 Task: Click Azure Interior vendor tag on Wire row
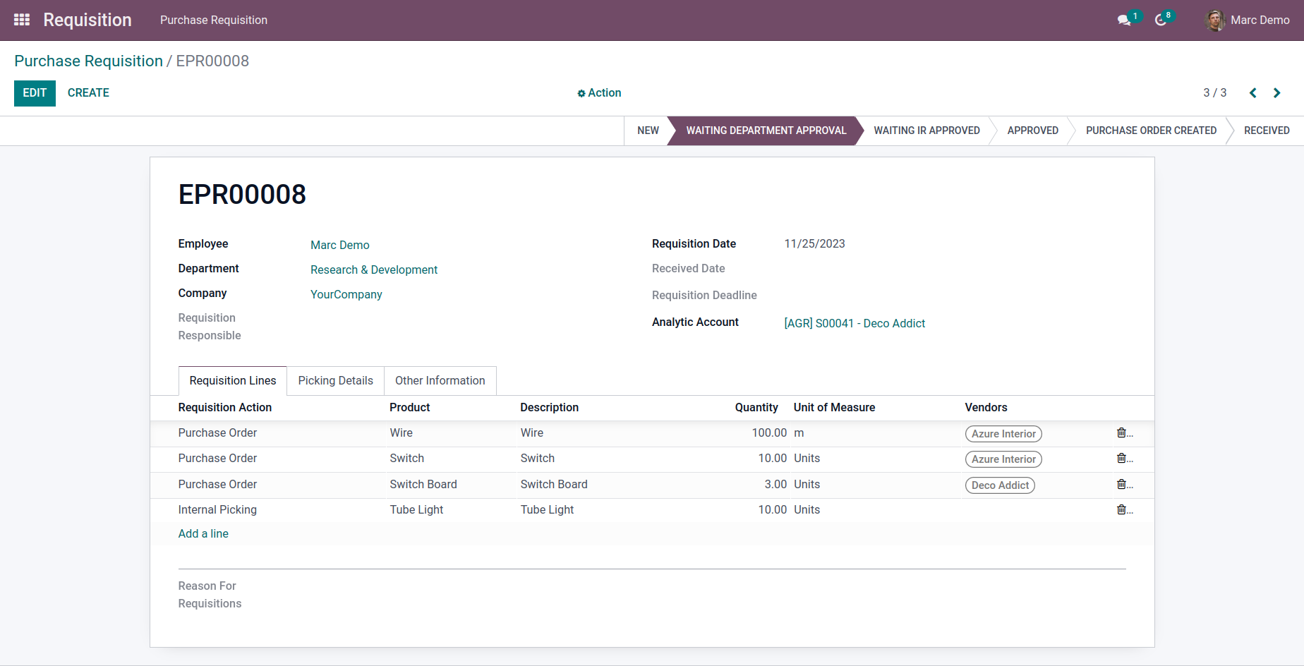1003,434
